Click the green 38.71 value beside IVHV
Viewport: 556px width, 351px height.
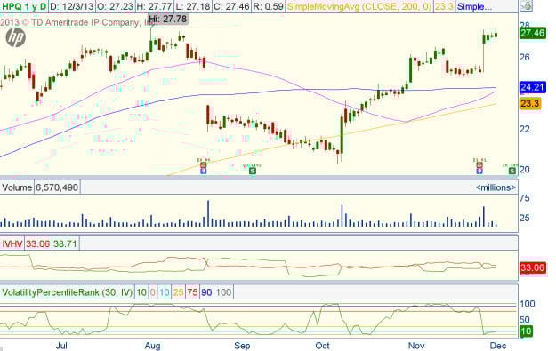click(65, 243)
